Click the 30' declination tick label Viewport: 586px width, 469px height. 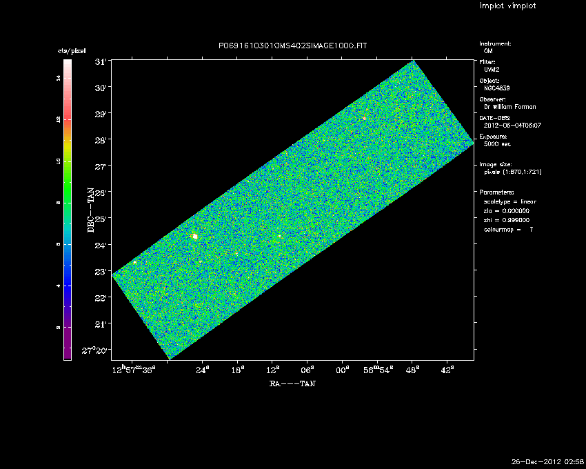coord(101,88)
